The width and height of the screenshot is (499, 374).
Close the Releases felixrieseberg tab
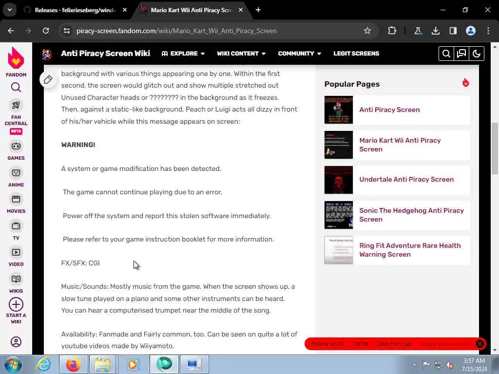[125, 10]
